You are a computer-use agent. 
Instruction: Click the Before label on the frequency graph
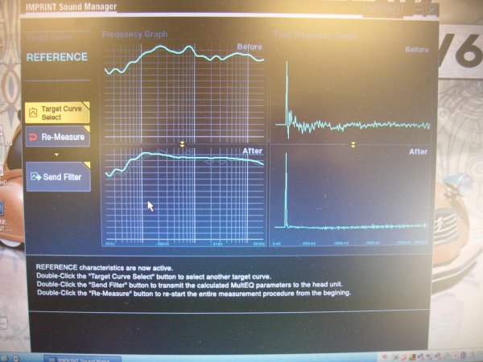[x=250, y=47]
